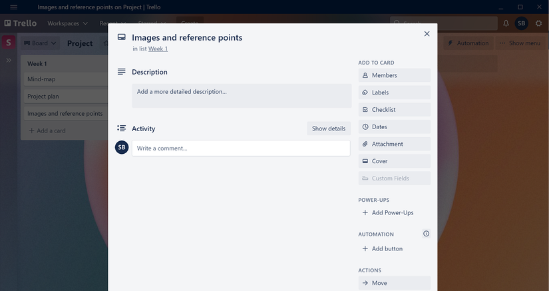Open the Labels option
549x291 pixels.
[x=394, y=93]
